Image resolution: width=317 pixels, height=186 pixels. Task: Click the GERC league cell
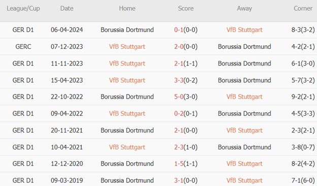tap(23, 47)
